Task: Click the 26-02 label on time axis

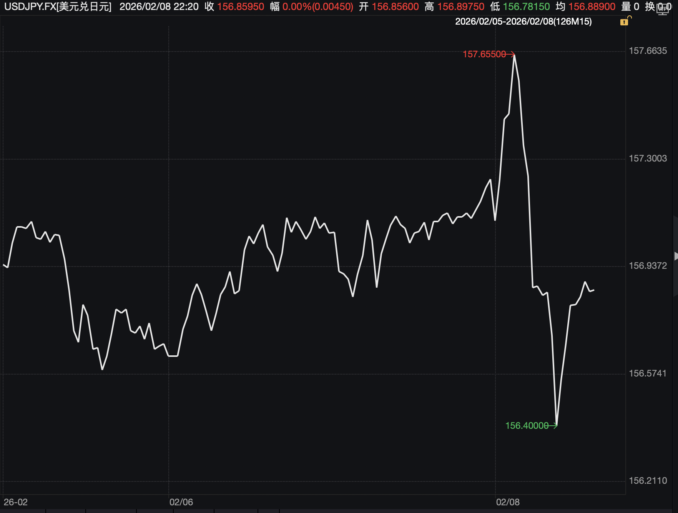Action: click(16, 502)
